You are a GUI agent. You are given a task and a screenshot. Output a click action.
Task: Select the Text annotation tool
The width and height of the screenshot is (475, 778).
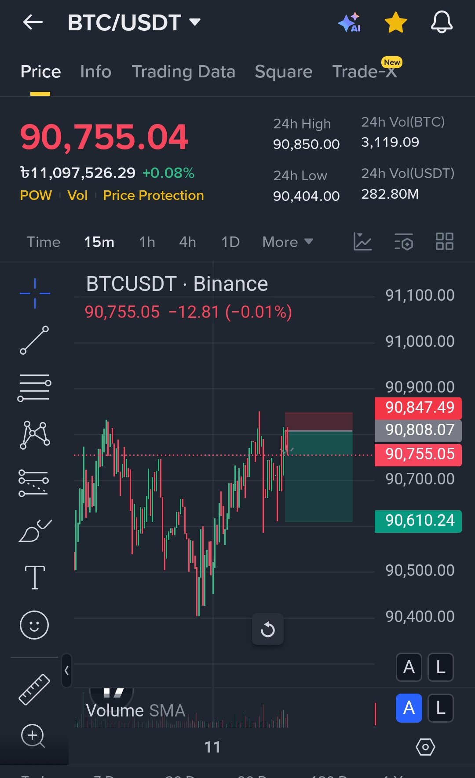click(x=35, y=577)
